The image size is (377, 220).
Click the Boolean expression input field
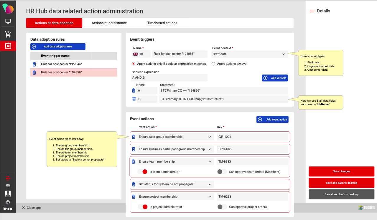(x=169, y=78)
